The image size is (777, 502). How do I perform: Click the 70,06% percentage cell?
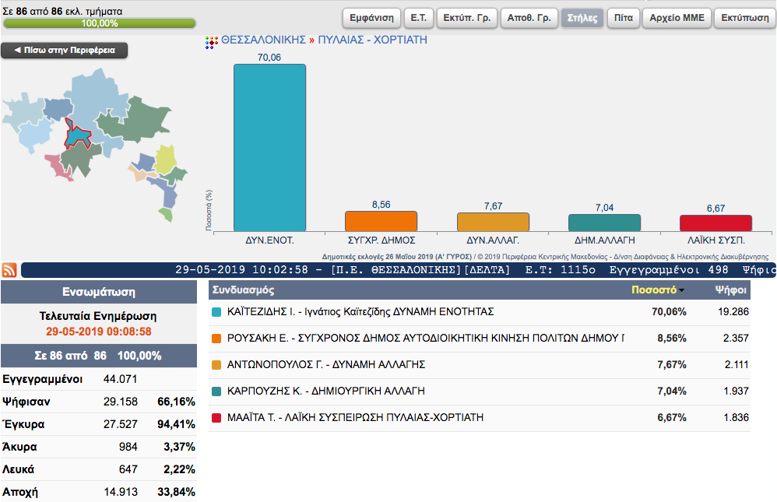[669, 311]
